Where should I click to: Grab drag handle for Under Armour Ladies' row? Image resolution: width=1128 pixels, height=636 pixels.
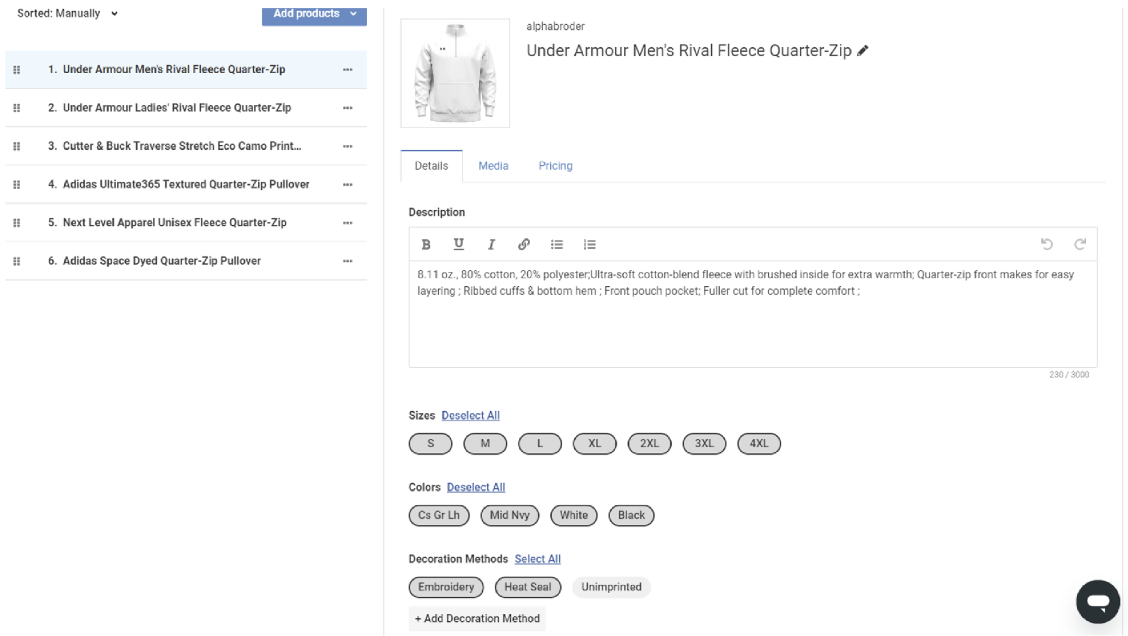pyautogui.click(x=17, y=108)
